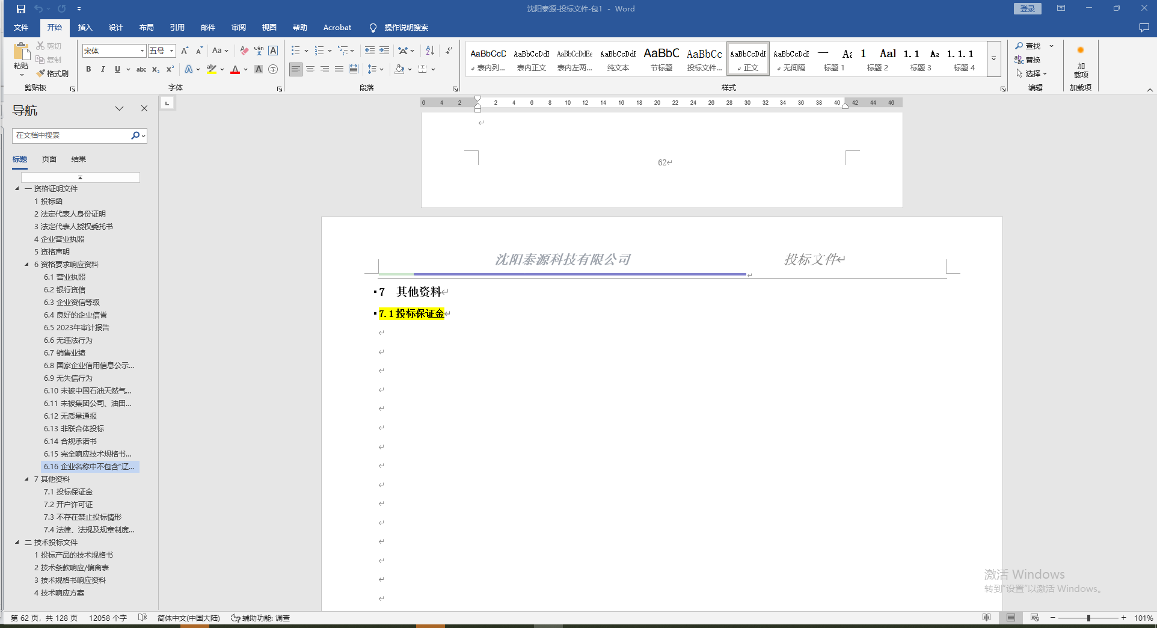Toggle strikethrough formatting
The width and height of the screenshot is (1157, 628).
[141, 69]
